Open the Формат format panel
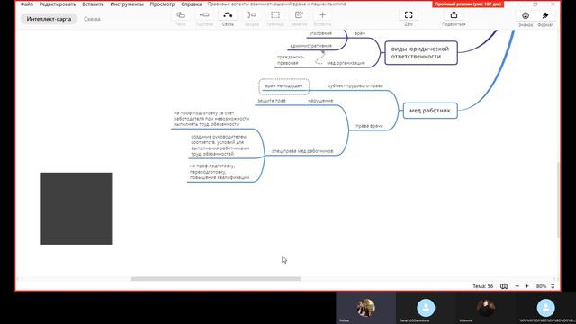This screenshot has height=324, width=576. click(545, 15)
